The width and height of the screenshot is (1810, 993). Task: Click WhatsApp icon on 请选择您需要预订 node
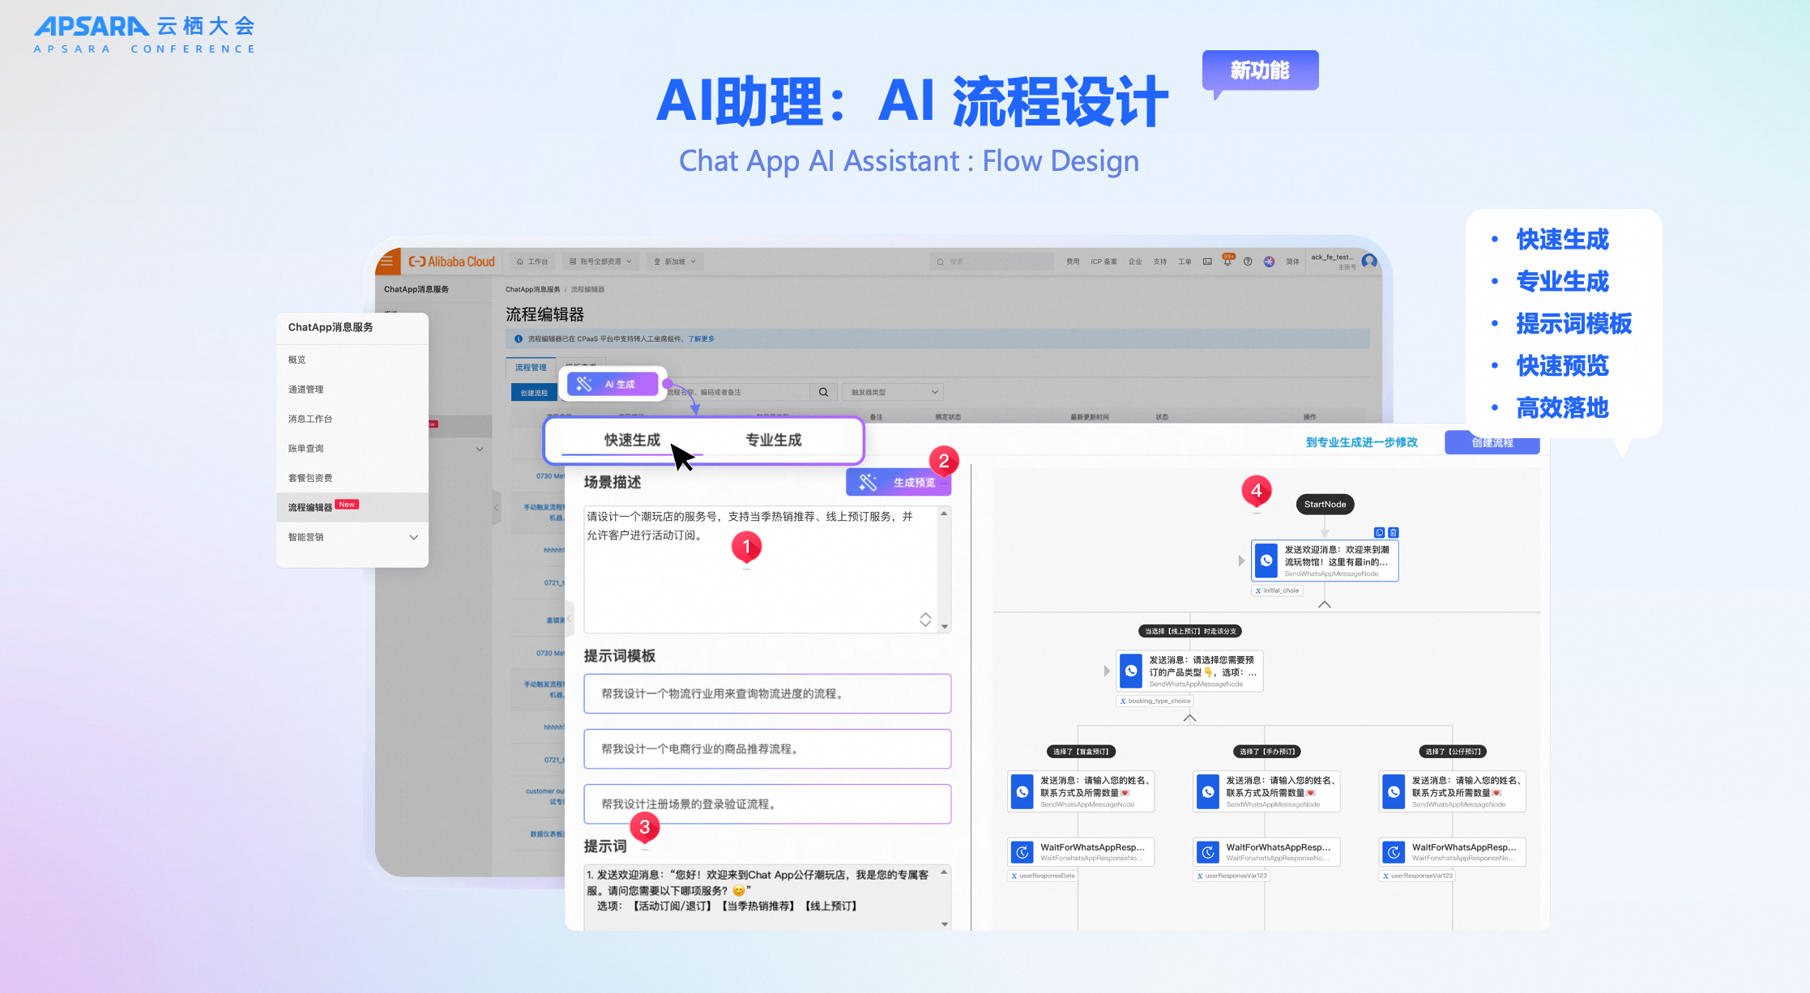click(x=1131, y=671)
